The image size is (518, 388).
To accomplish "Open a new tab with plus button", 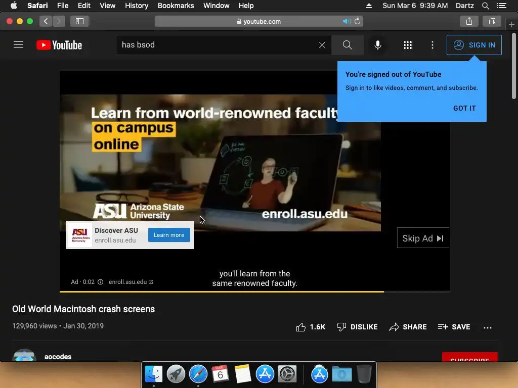I will [511, 24].
